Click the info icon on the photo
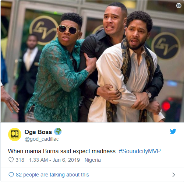The width and height of the screenshot is (184, 182). 179,6
